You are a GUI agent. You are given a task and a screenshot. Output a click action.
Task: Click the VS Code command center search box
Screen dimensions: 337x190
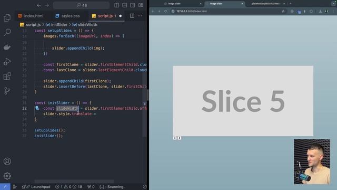[81, 5]
